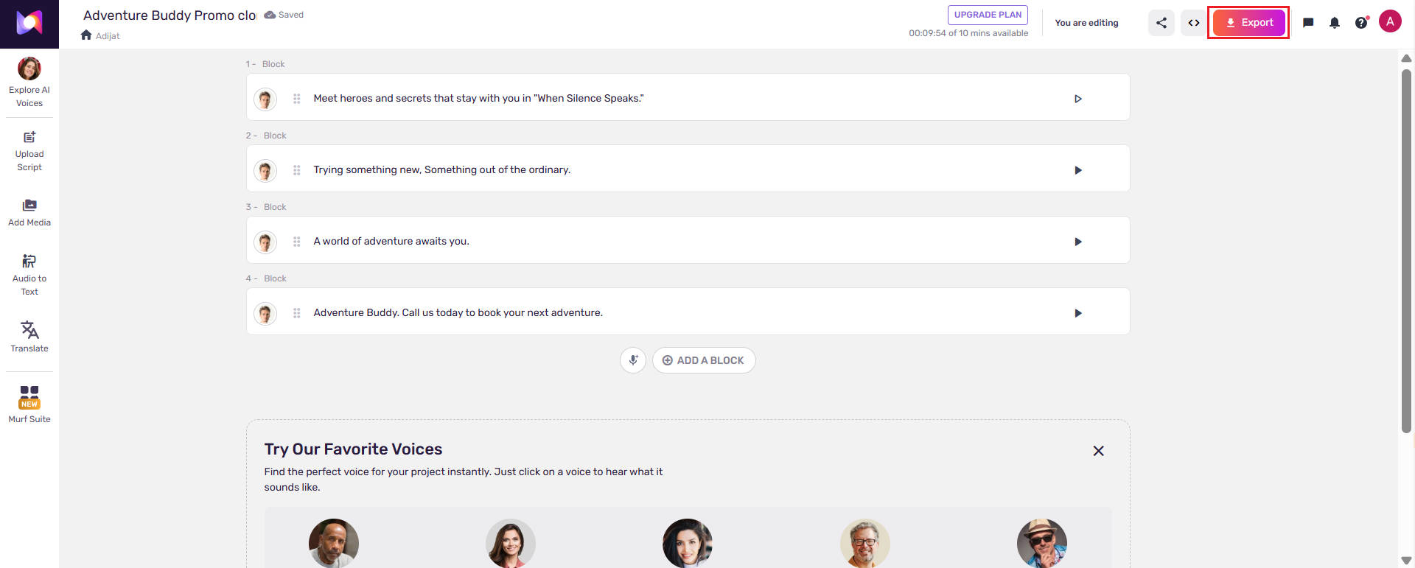Open the account avatar menu

pos(1390,21)
